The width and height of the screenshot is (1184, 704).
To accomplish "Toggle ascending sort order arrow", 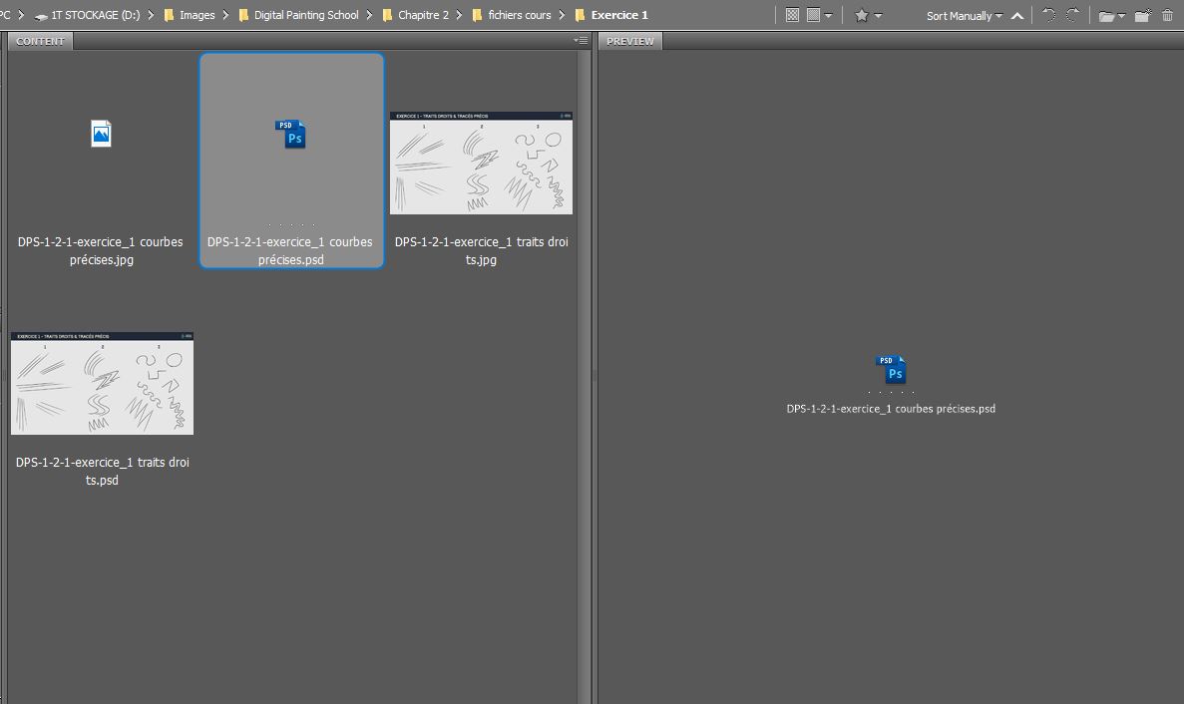I will [x=1016, y=15].
